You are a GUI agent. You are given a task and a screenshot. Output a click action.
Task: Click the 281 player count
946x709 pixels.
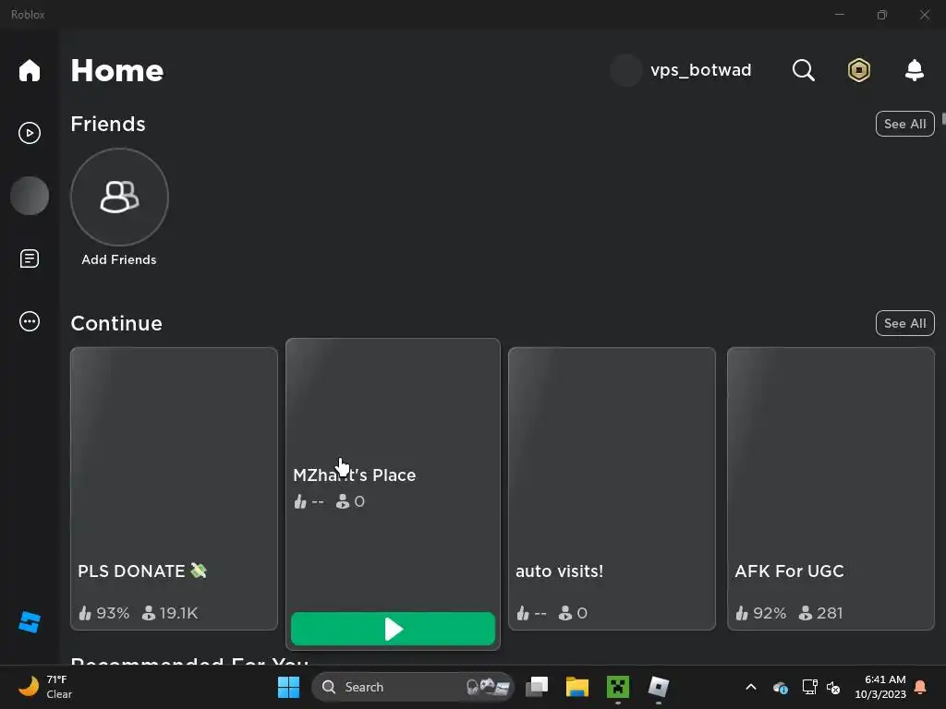tap(820, 613)
